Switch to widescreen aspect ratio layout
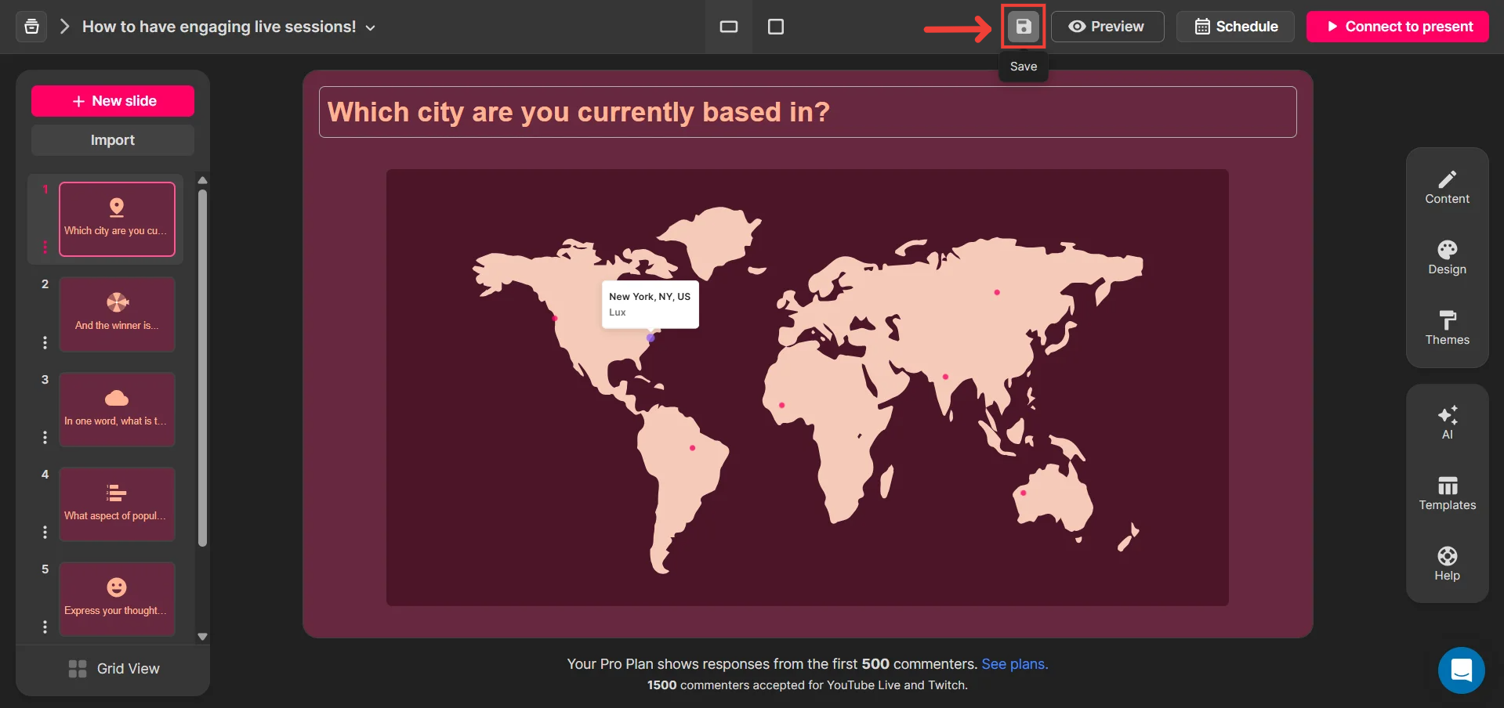Viewport: 1504px width, 708px height. point(729,27)
